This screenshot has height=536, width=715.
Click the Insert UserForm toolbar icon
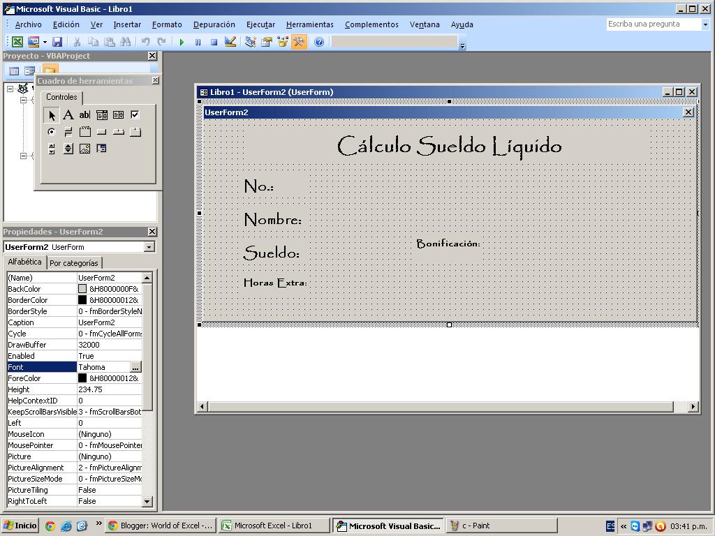[34, 42]
